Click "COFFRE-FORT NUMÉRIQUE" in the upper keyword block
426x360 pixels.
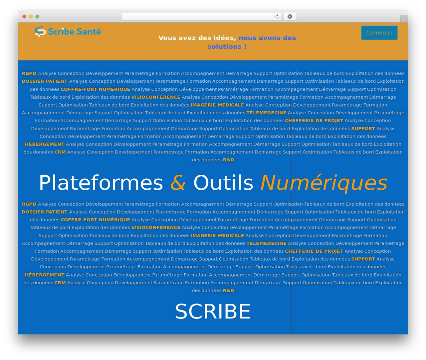[x=95, y=89]
